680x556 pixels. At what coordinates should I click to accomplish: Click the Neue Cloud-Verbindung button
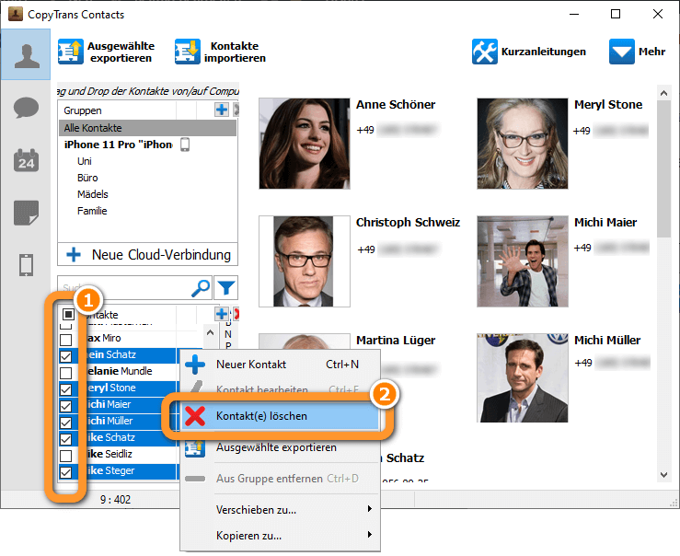[147, 255]
